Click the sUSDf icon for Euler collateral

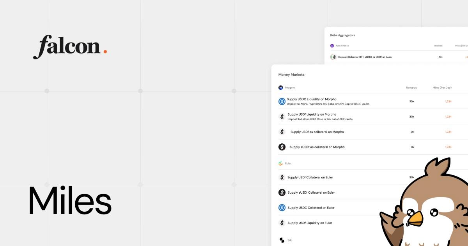click(282, 193)
